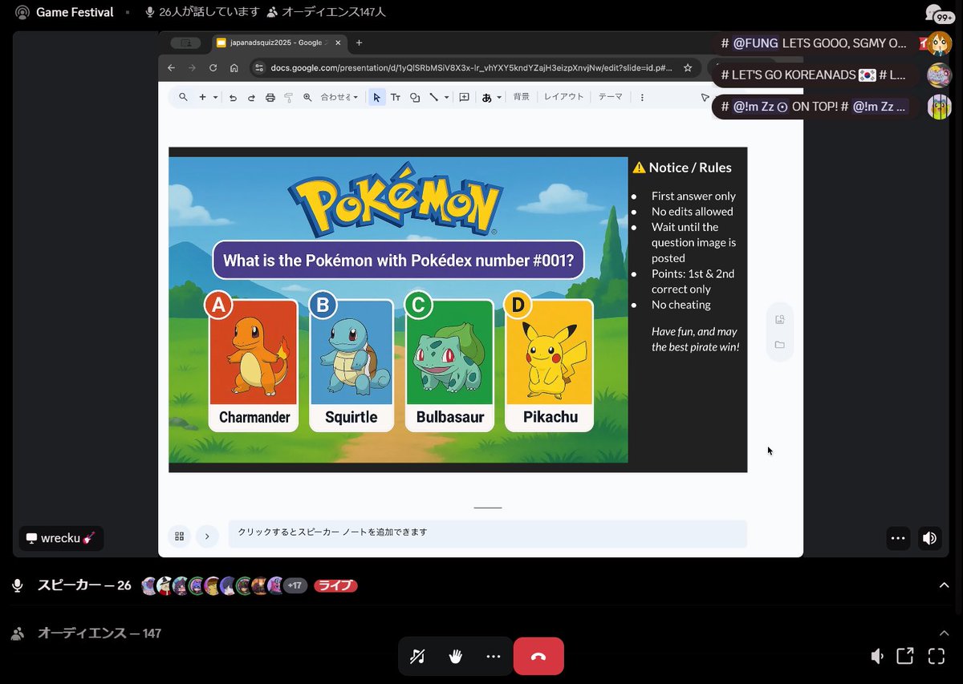Open the あ input tools dropdown arrow
The width and height of the screenshot is (963, 684).
click(x=498, y=97)
